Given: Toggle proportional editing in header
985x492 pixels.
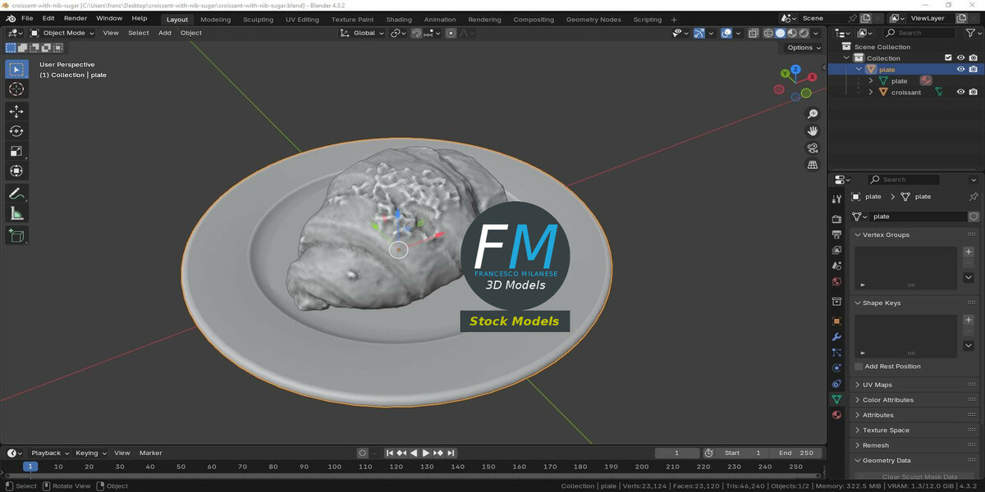Looking at the screenshot, I should coord(451,34).
